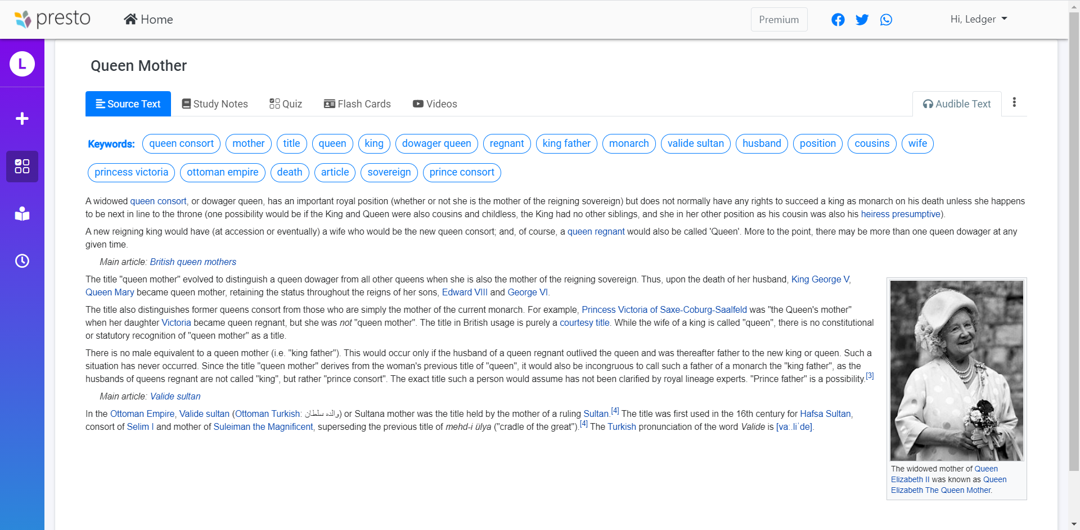Open the Quiz tab
This screenshot has height=530, width=1080.
[x=286, y=104]
